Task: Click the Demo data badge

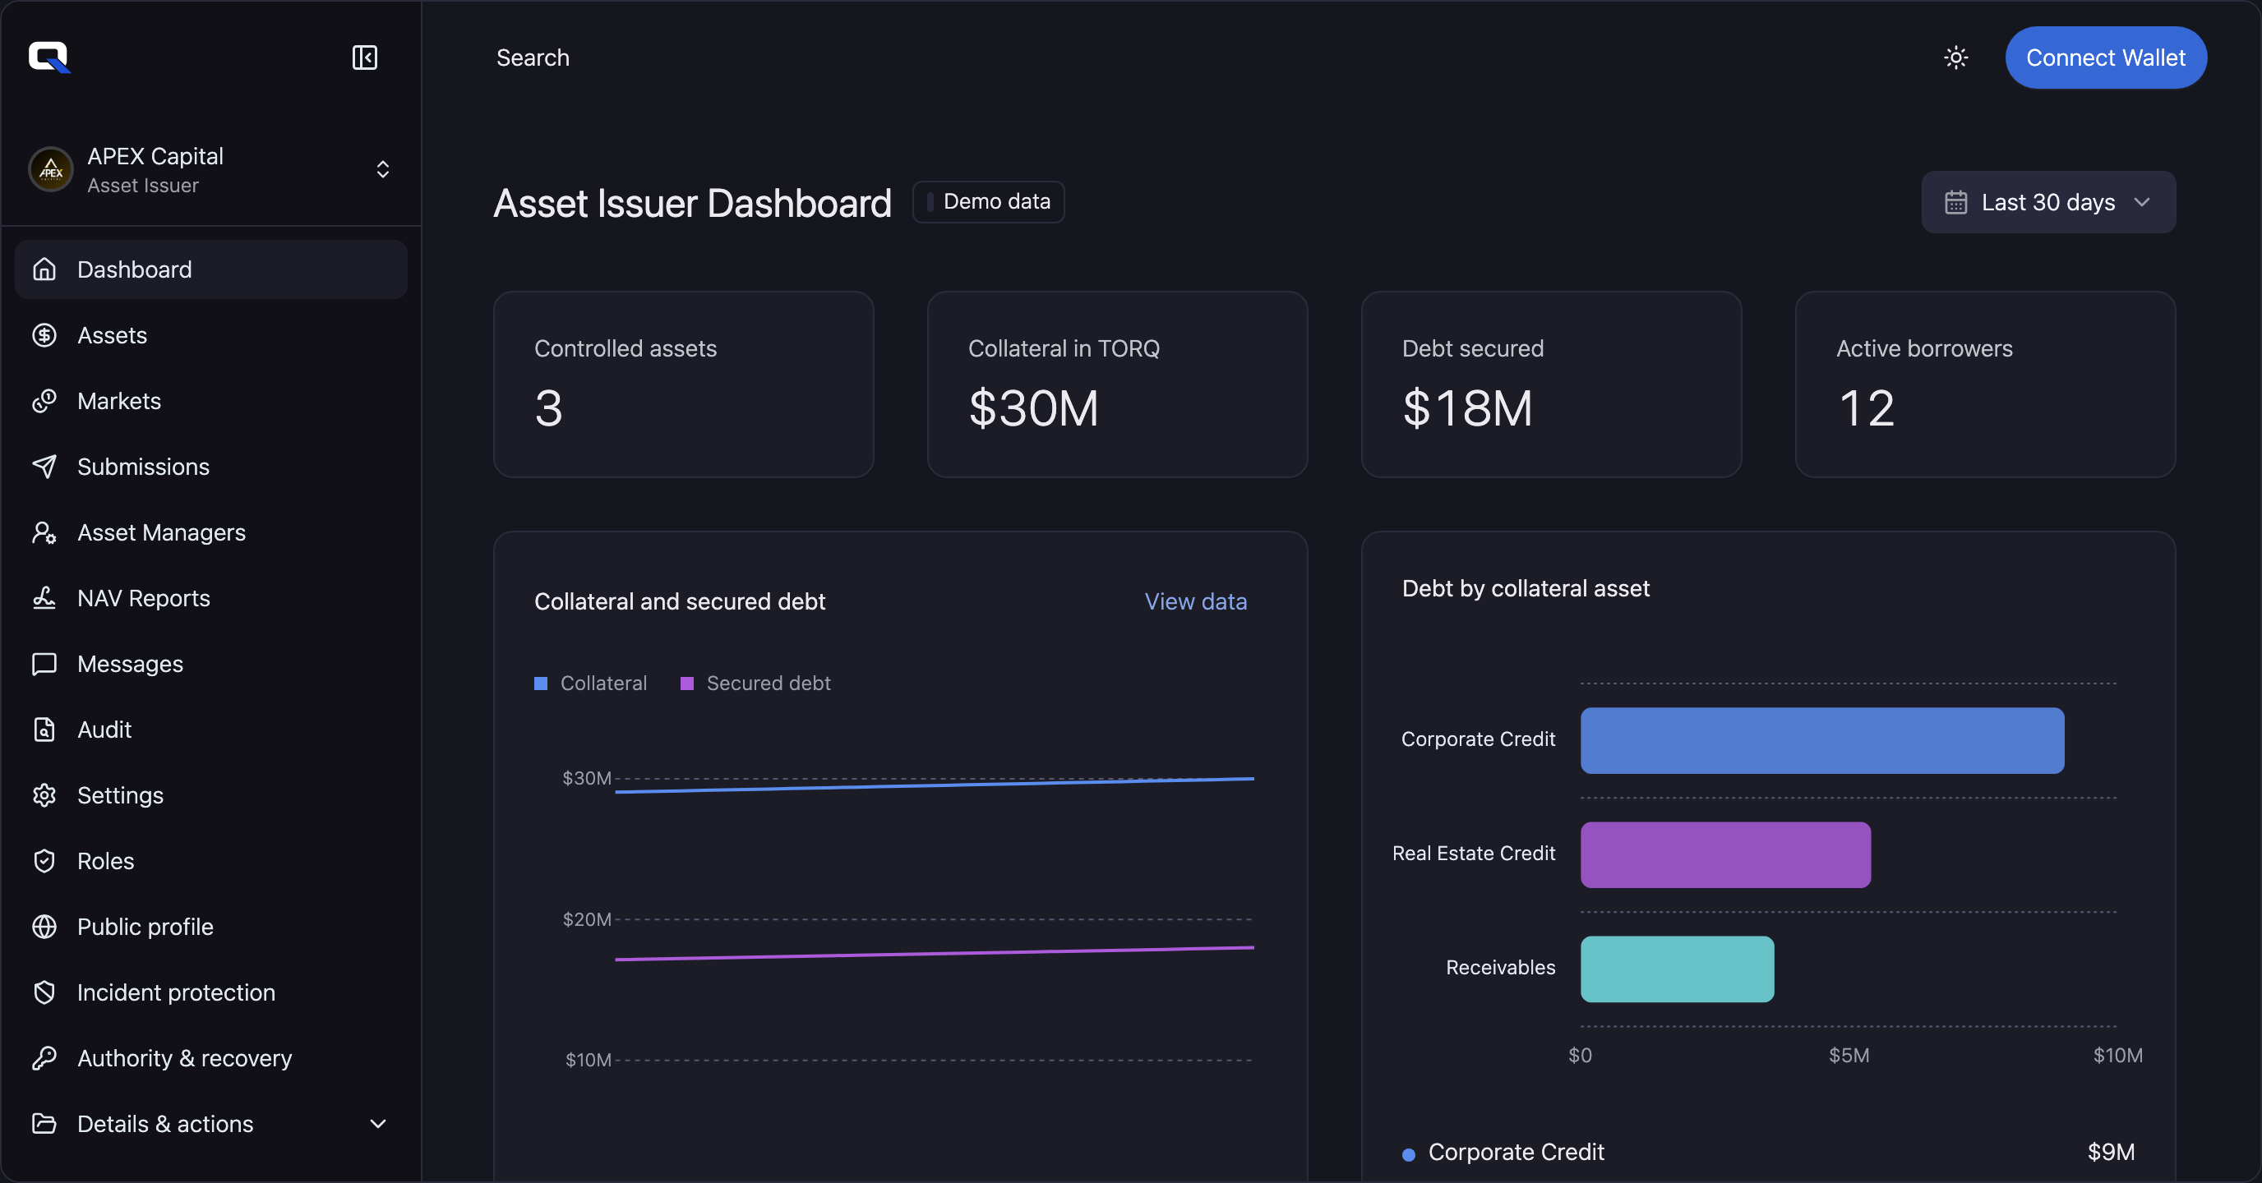Action: click(x=988, y=202)
